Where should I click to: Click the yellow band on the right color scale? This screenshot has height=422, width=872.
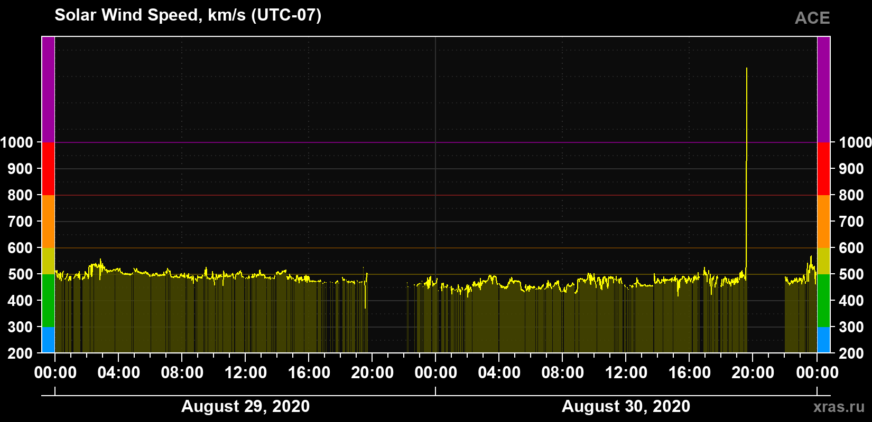point(823,261)
